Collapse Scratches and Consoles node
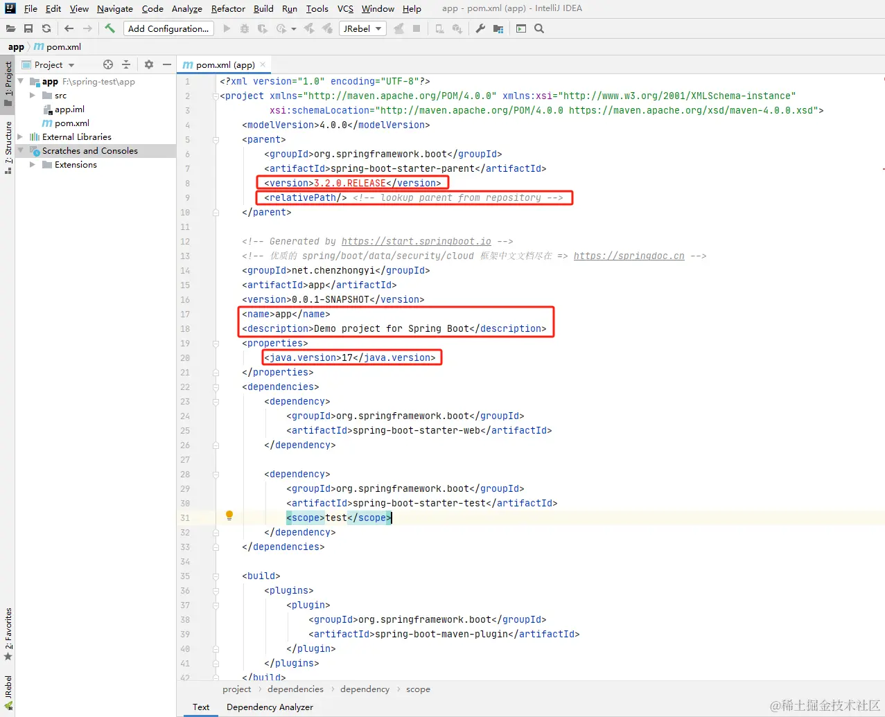Screen dimensions: 885x717 (21, 150)
